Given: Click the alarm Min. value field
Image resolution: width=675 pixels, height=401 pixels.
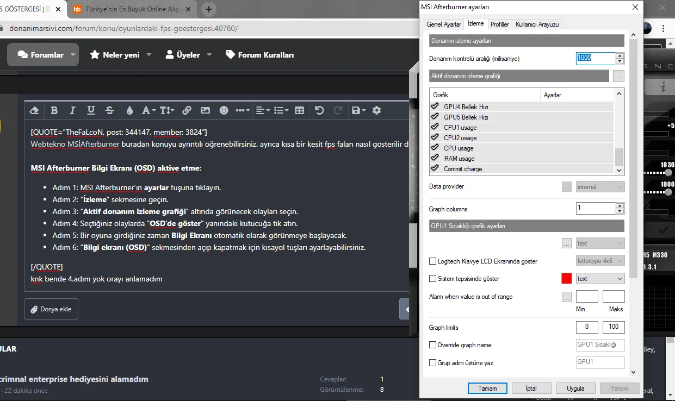Looking at the screenshot, I should 587,297.
